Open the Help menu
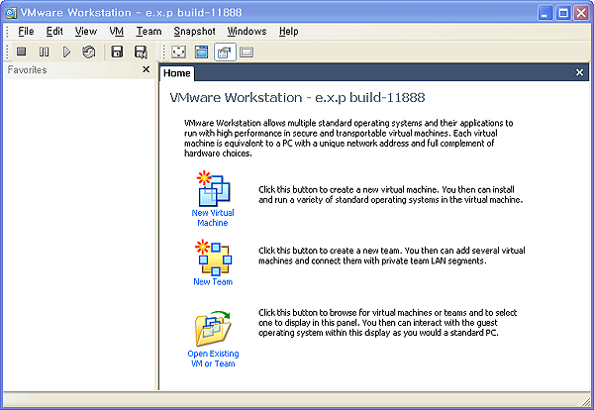This screenshot has width=594, height=410. click(x=289, y=32)
